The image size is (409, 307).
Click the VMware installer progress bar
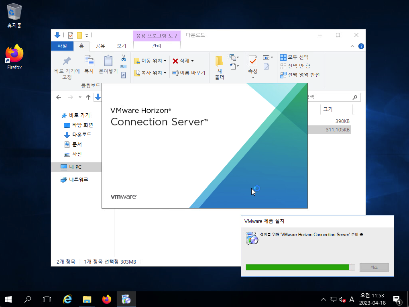(300, 267)
